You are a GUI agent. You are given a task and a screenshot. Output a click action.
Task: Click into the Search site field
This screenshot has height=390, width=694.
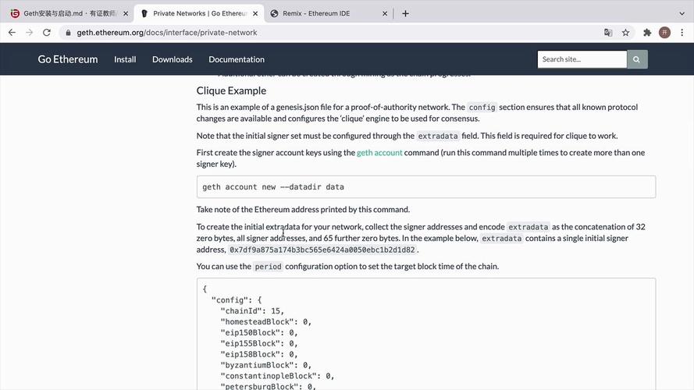tap(582, 59)
